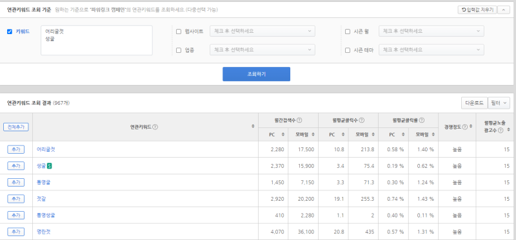The image size is (516, 240).
Task: Check the 업종 checkbox
Action: coord(179,50)
